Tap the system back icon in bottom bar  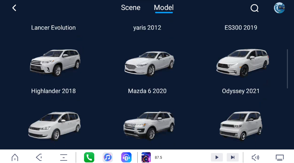[39, 158]
